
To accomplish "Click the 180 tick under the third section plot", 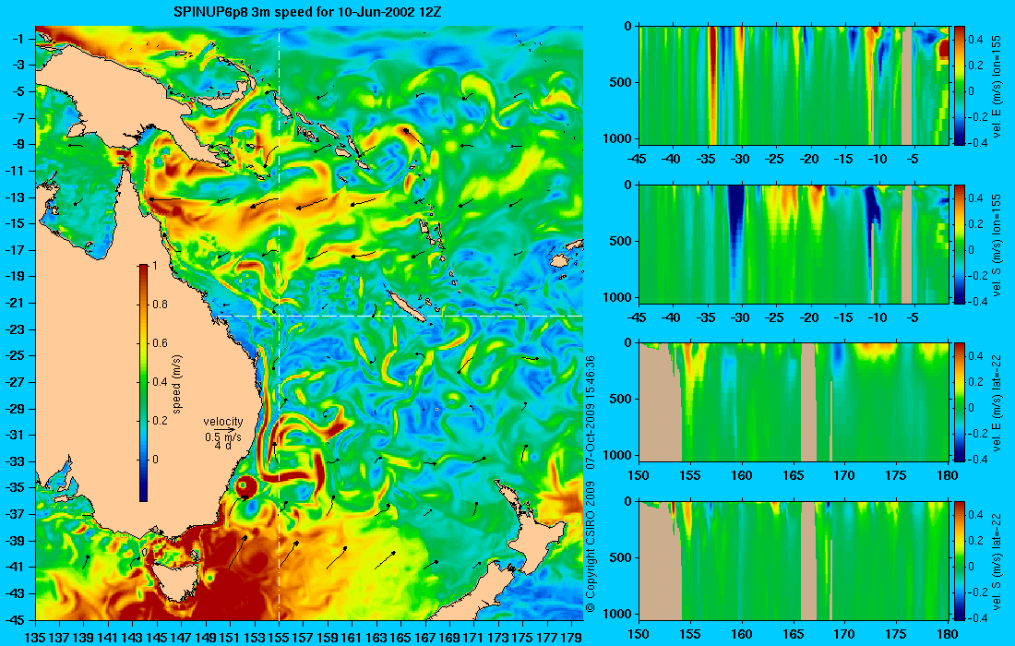I will pyautogui.click(x=949, y=474).
